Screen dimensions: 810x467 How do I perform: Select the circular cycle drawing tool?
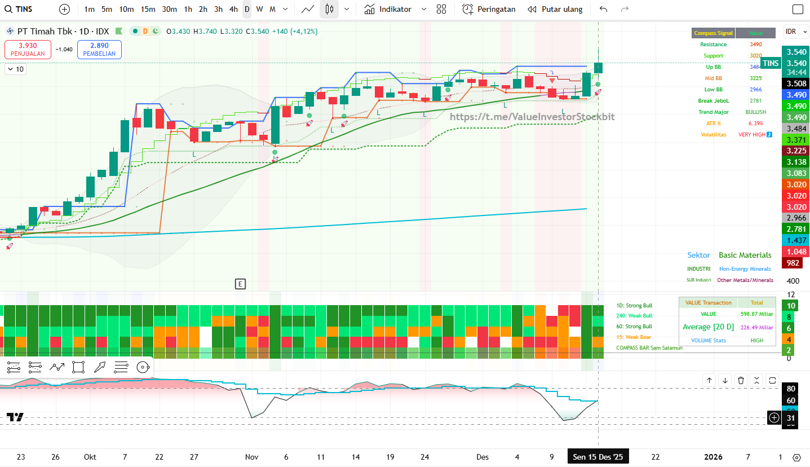point(143,367)
